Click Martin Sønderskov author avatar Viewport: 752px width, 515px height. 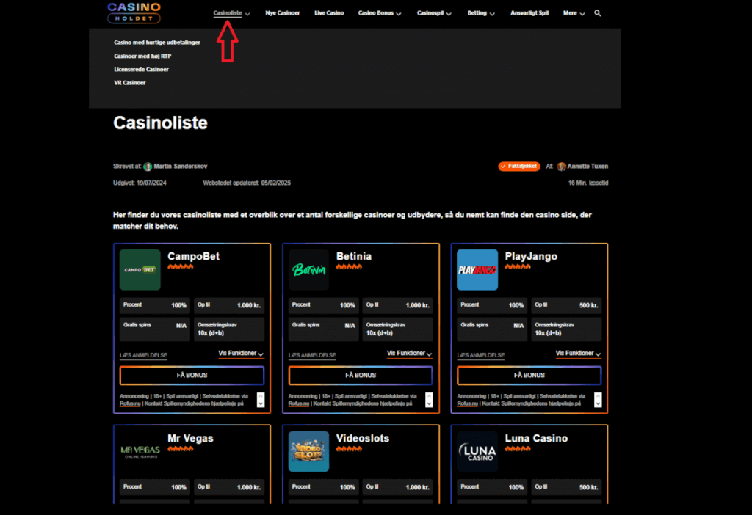pos(148,167)
